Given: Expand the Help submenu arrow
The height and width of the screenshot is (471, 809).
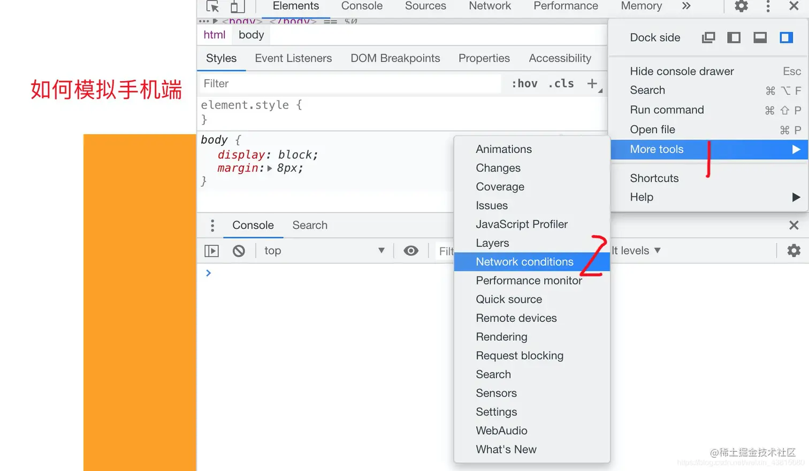Looking at the screenshot, I should click(x=796, y=197).
